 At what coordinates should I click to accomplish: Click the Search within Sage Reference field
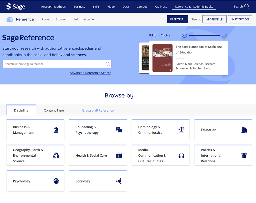tap(54, 64)
